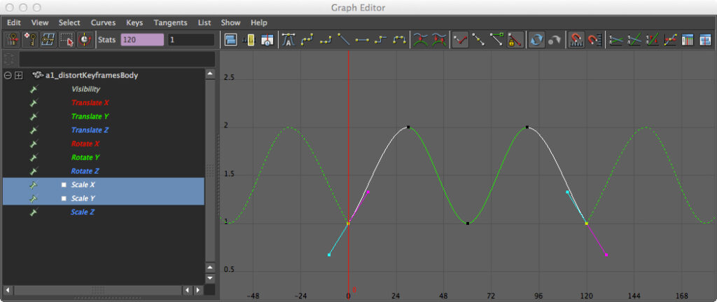
Task: Activate the Lattice Deform Keys tool
Action: point(49,40)
